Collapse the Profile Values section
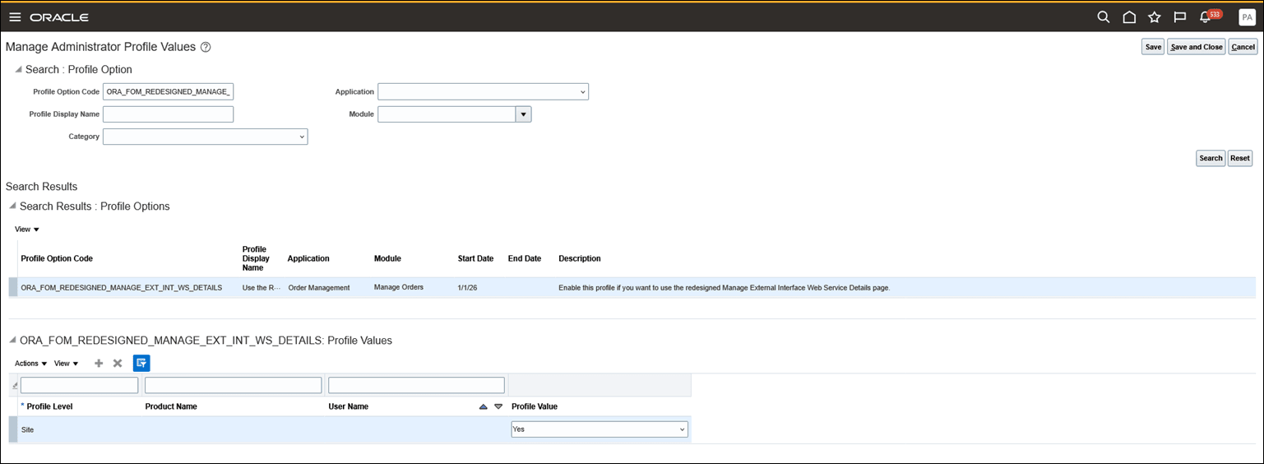Screen dimensions: 1264x464 12,340
